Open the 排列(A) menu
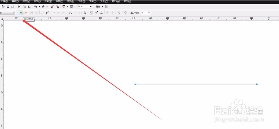This screenshot has height=129, width=279. point(48,1)
